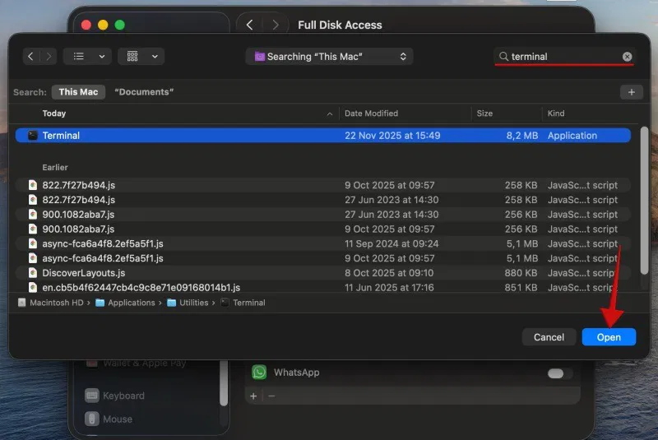The width and height of the screenshot is (658, 440).
Task: Toggle Full Disk Access for WhatsApp
Action: [x=560, y=373]
